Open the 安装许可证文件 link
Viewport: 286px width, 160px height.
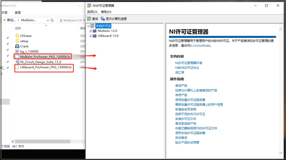tap(186, 119)
